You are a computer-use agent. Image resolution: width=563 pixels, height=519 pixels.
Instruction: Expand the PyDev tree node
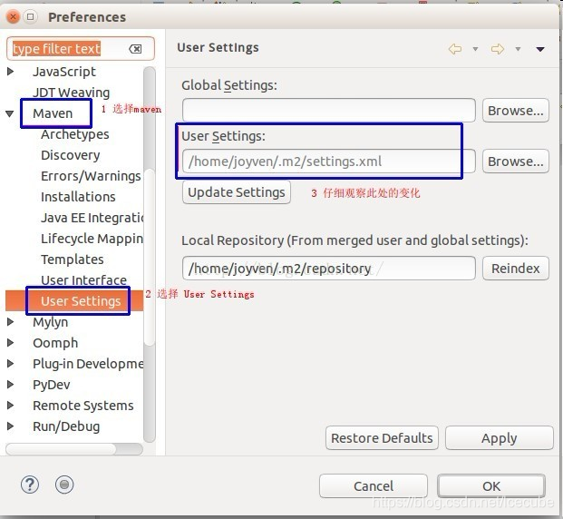click(x=10, y=384)
